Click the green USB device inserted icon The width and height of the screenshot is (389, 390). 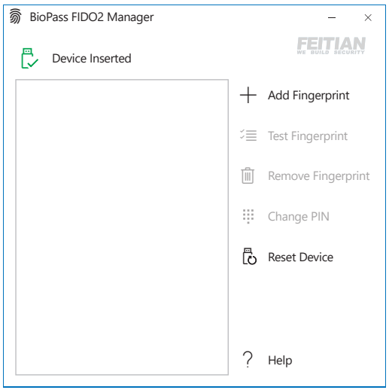click(x=29, y=58)
